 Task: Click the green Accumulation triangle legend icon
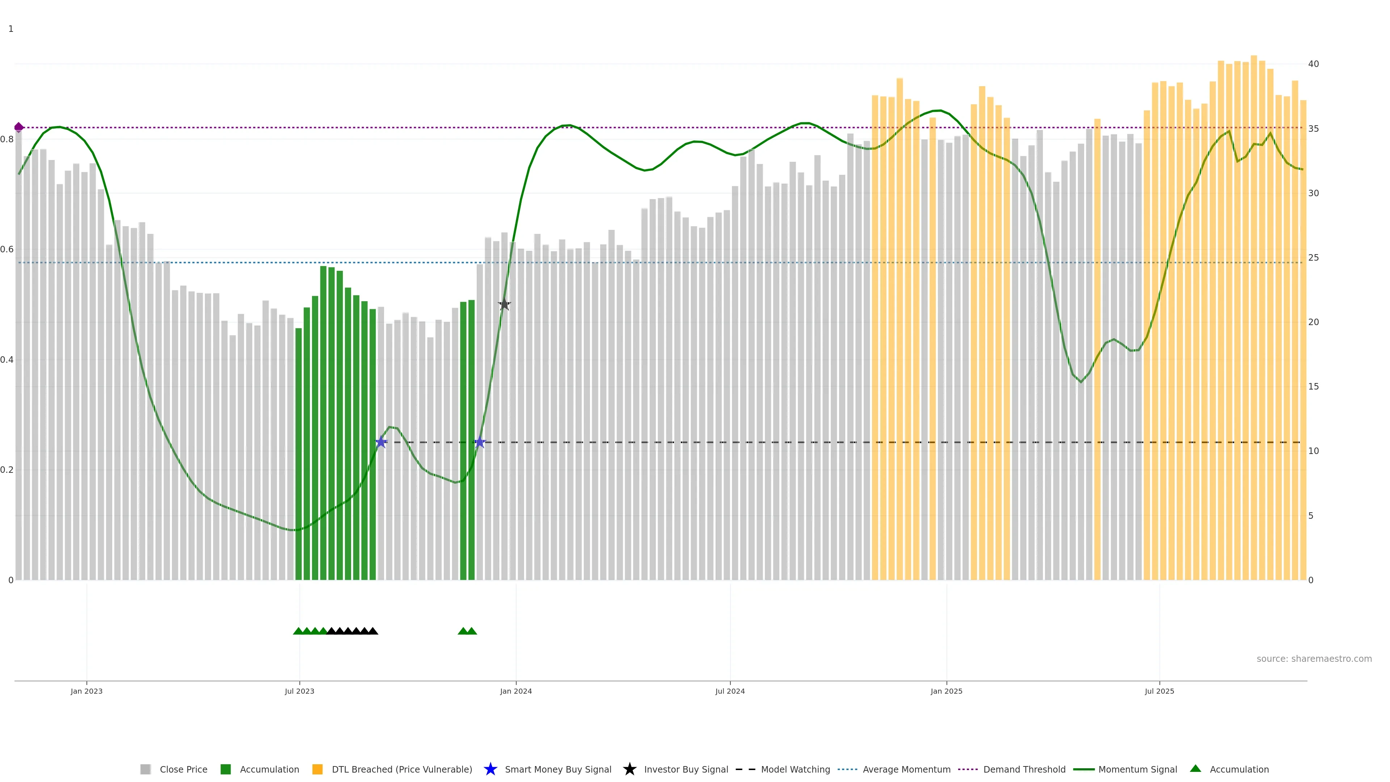[x=1195, y=769]
